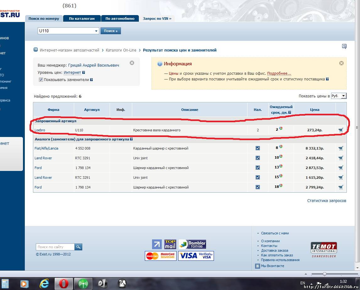This screenshot has height=290, width=360.
Task: Open statistics pie icon beside 15 days
Action: (281, 176)
